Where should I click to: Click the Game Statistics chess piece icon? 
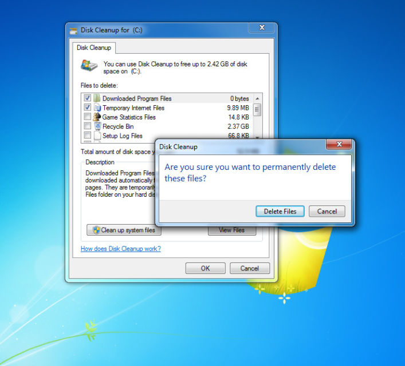(x=97, y=117)
